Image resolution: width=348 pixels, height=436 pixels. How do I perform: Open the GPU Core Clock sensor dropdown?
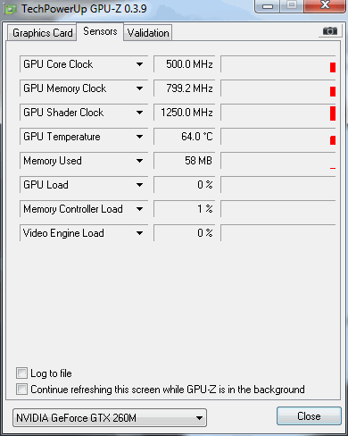click(x=139, y=64)
